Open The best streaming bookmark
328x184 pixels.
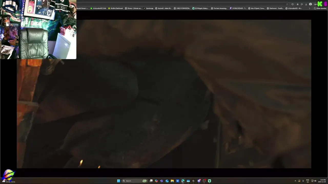(219, 8)
